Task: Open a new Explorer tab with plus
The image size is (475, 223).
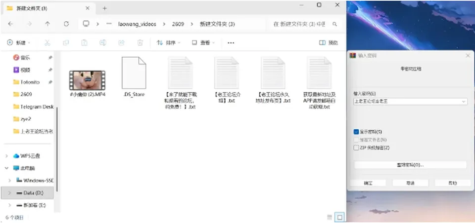Action: [104, 8]
